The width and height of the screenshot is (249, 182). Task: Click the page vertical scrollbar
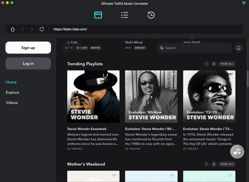(247, 79)
